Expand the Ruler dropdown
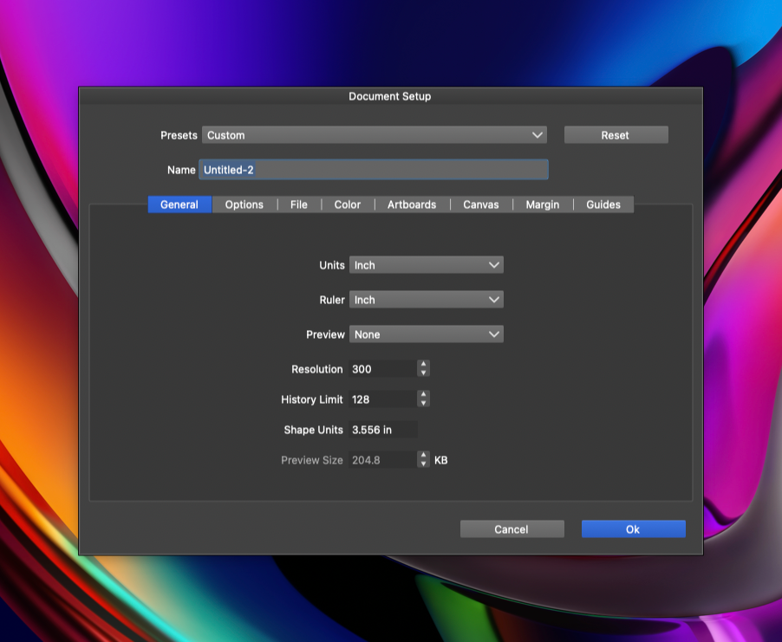The height and width of the screenshot is (642, 782). (427, 300)
